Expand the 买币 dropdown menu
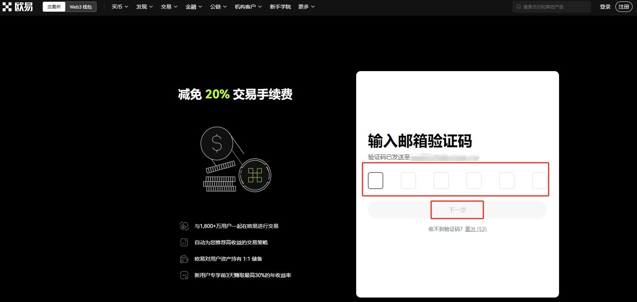 (120, 7)
